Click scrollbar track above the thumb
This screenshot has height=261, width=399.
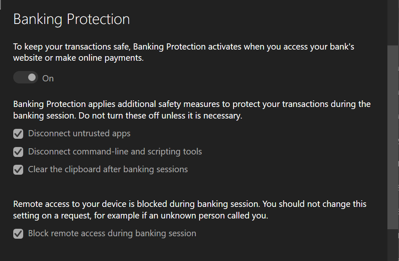[x=393, y=23]
